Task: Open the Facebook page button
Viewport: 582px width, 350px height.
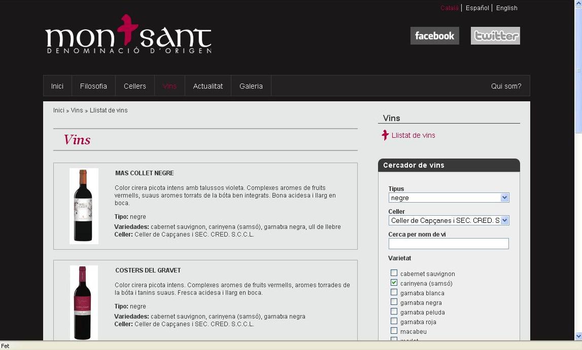Action: pos(435,35)
